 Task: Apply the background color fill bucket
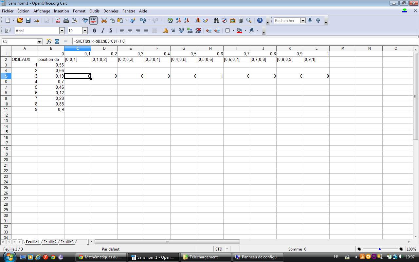point(239,30)
